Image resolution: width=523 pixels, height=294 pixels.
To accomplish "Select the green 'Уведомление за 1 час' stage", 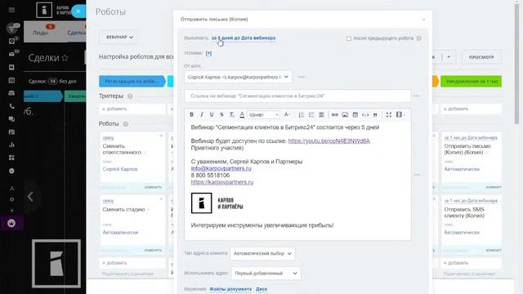I will (471, 82).
